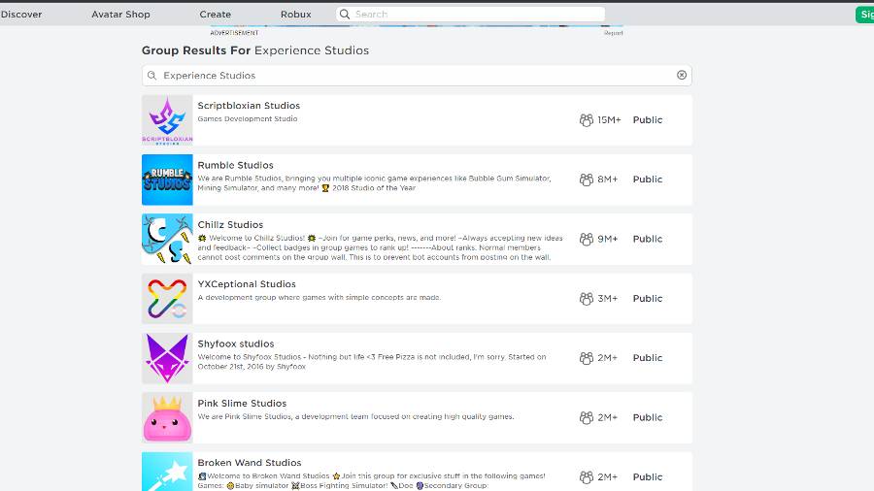Report the advertisement

613,33
